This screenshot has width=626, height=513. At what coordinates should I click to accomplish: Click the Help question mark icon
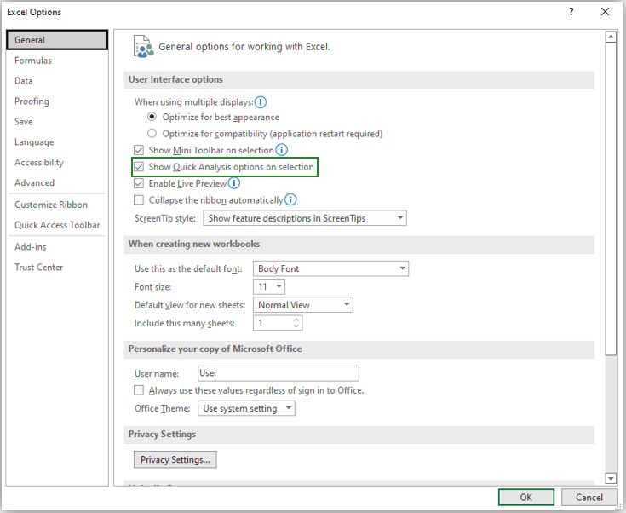click(571, 12)
